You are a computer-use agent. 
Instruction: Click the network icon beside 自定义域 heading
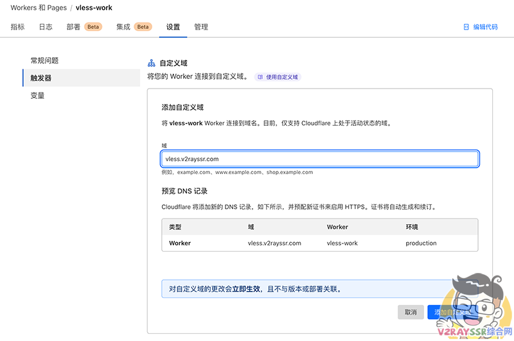tap(152, 64)
